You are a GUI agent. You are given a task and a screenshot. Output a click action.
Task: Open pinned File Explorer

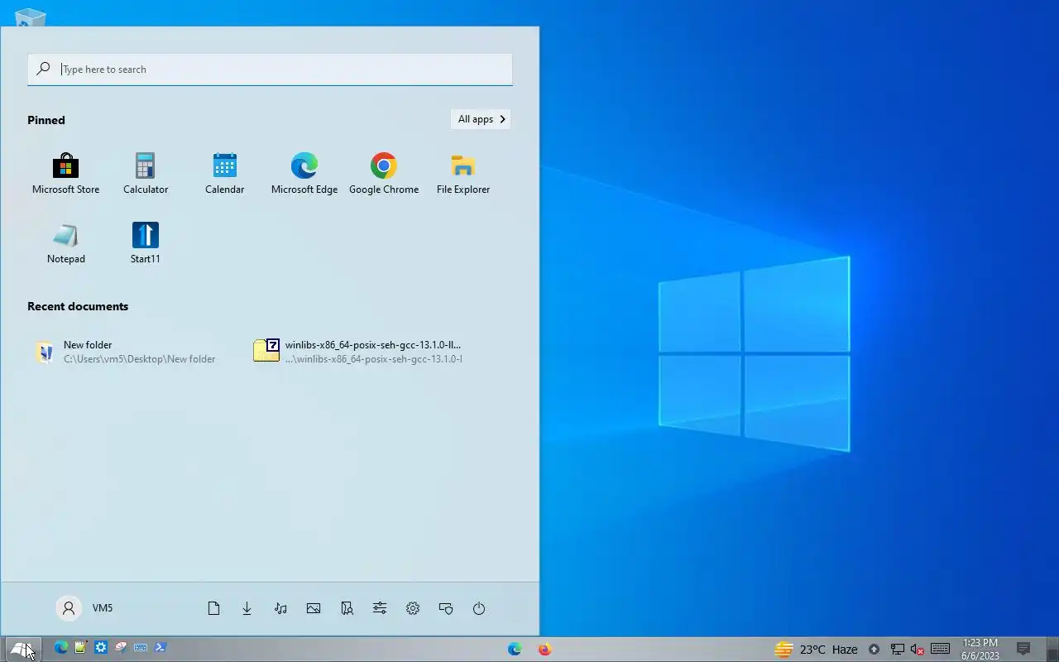(x=463, y=174)
